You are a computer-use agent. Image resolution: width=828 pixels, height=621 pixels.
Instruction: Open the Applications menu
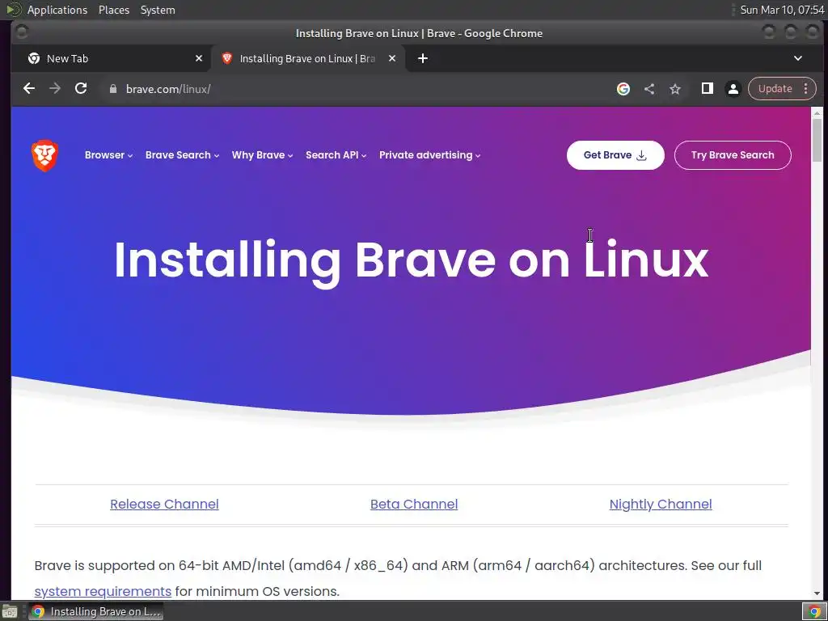point(57,10)
